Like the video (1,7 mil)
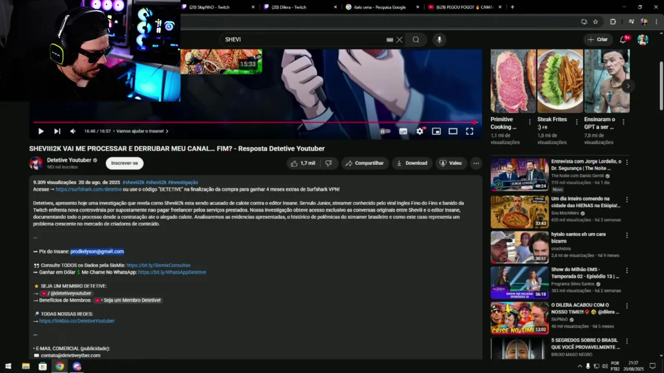The image size is (664, 373). [303, 163]
